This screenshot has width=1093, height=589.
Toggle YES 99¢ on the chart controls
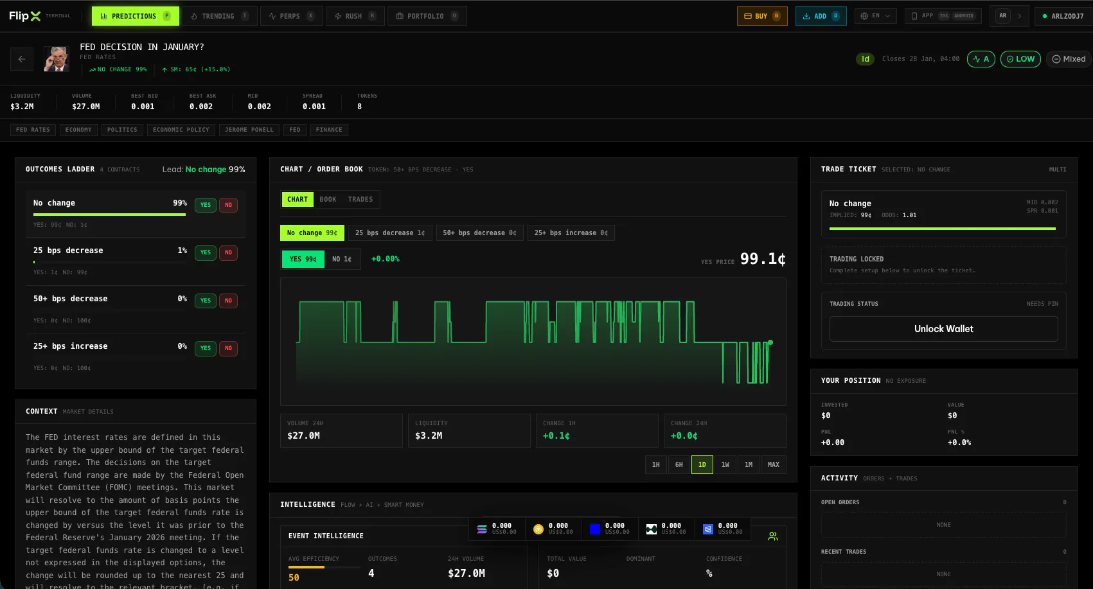click(302, 259)
